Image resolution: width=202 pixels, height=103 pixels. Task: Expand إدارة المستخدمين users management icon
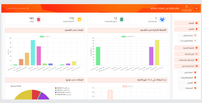tap(196, 66)
